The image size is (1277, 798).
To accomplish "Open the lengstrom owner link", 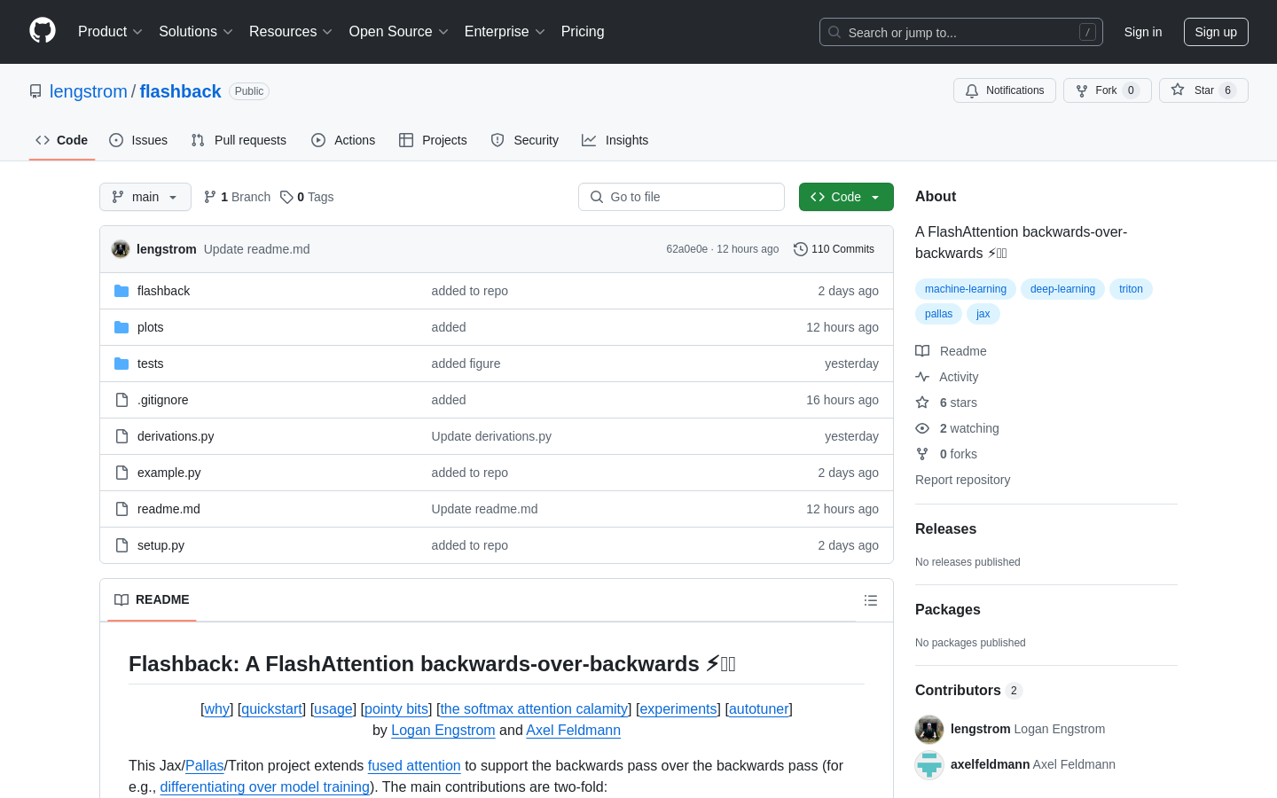I will [89, 91].
